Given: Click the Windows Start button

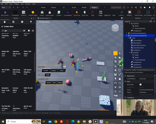Looking at the screenshot, I should coord(3,122).
